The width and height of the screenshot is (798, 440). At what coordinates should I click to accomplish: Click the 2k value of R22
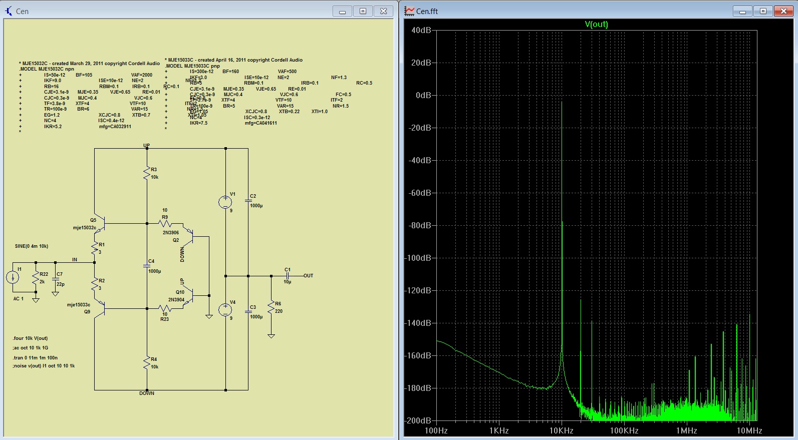pos(43,282)
